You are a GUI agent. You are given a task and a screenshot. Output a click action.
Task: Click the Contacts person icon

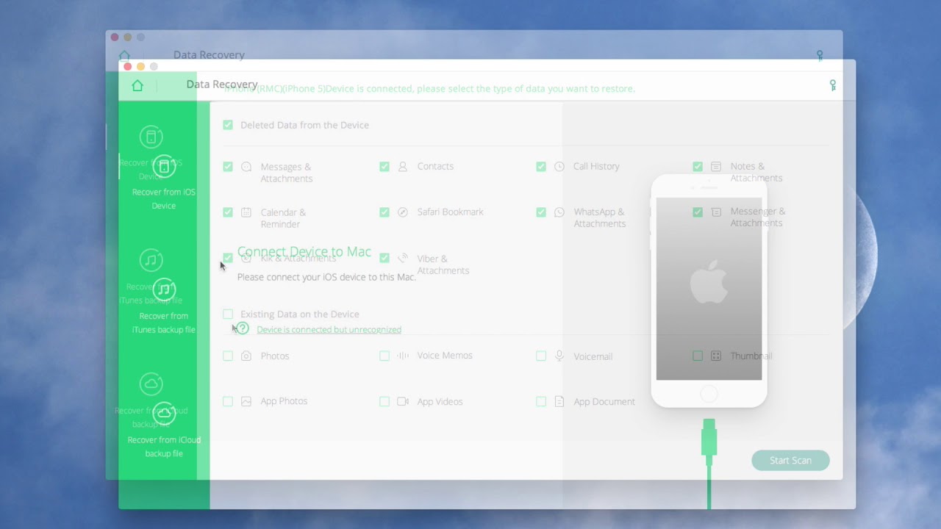pyautogui.click(x=403, y=167)
